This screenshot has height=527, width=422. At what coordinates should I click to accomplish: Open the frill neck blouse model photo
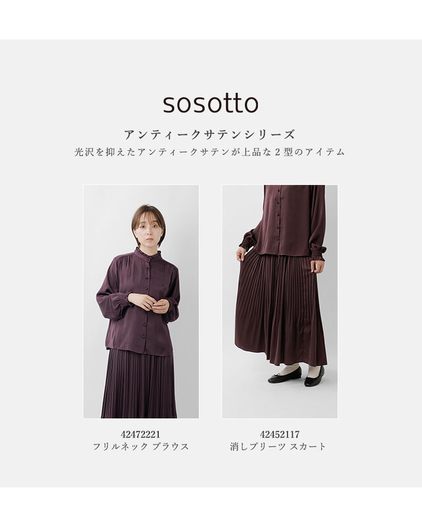coord(141,302)
